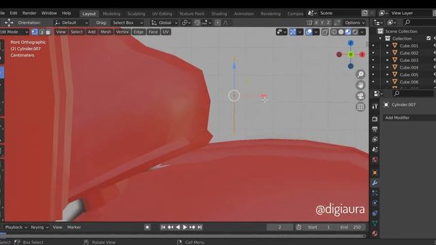Viewport: 436px width, 245px height.
Task: Open the viewport shading options dropdown arrow
Action: [x=362, y=32]
